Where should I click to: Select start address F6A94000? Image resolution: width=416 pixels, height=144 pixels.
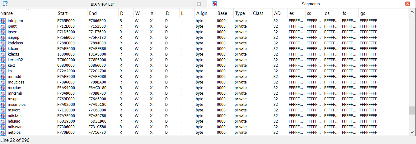click(66, 88)
